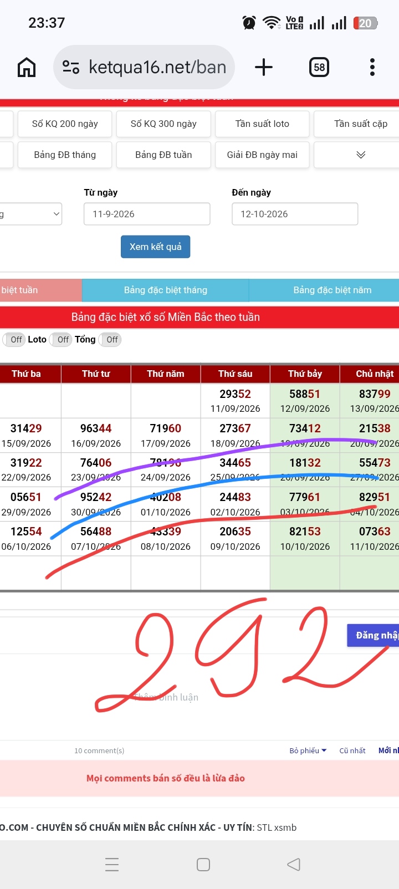
Task: Select result 18132 in Thứ bảy column
Action: tap(305, 463)
